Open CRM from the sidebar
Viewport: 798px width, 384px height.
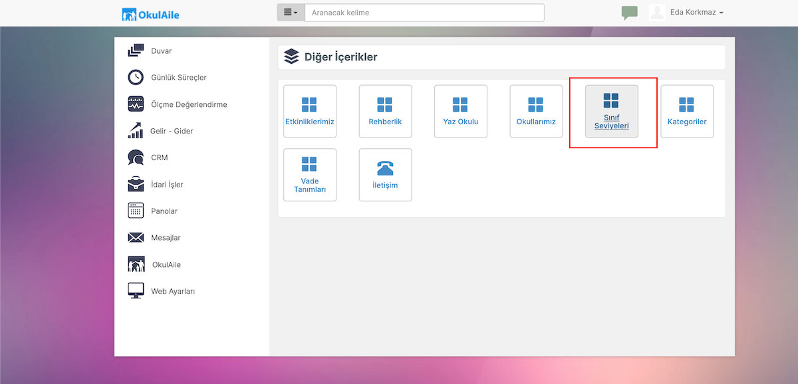[x=160, y=157]
